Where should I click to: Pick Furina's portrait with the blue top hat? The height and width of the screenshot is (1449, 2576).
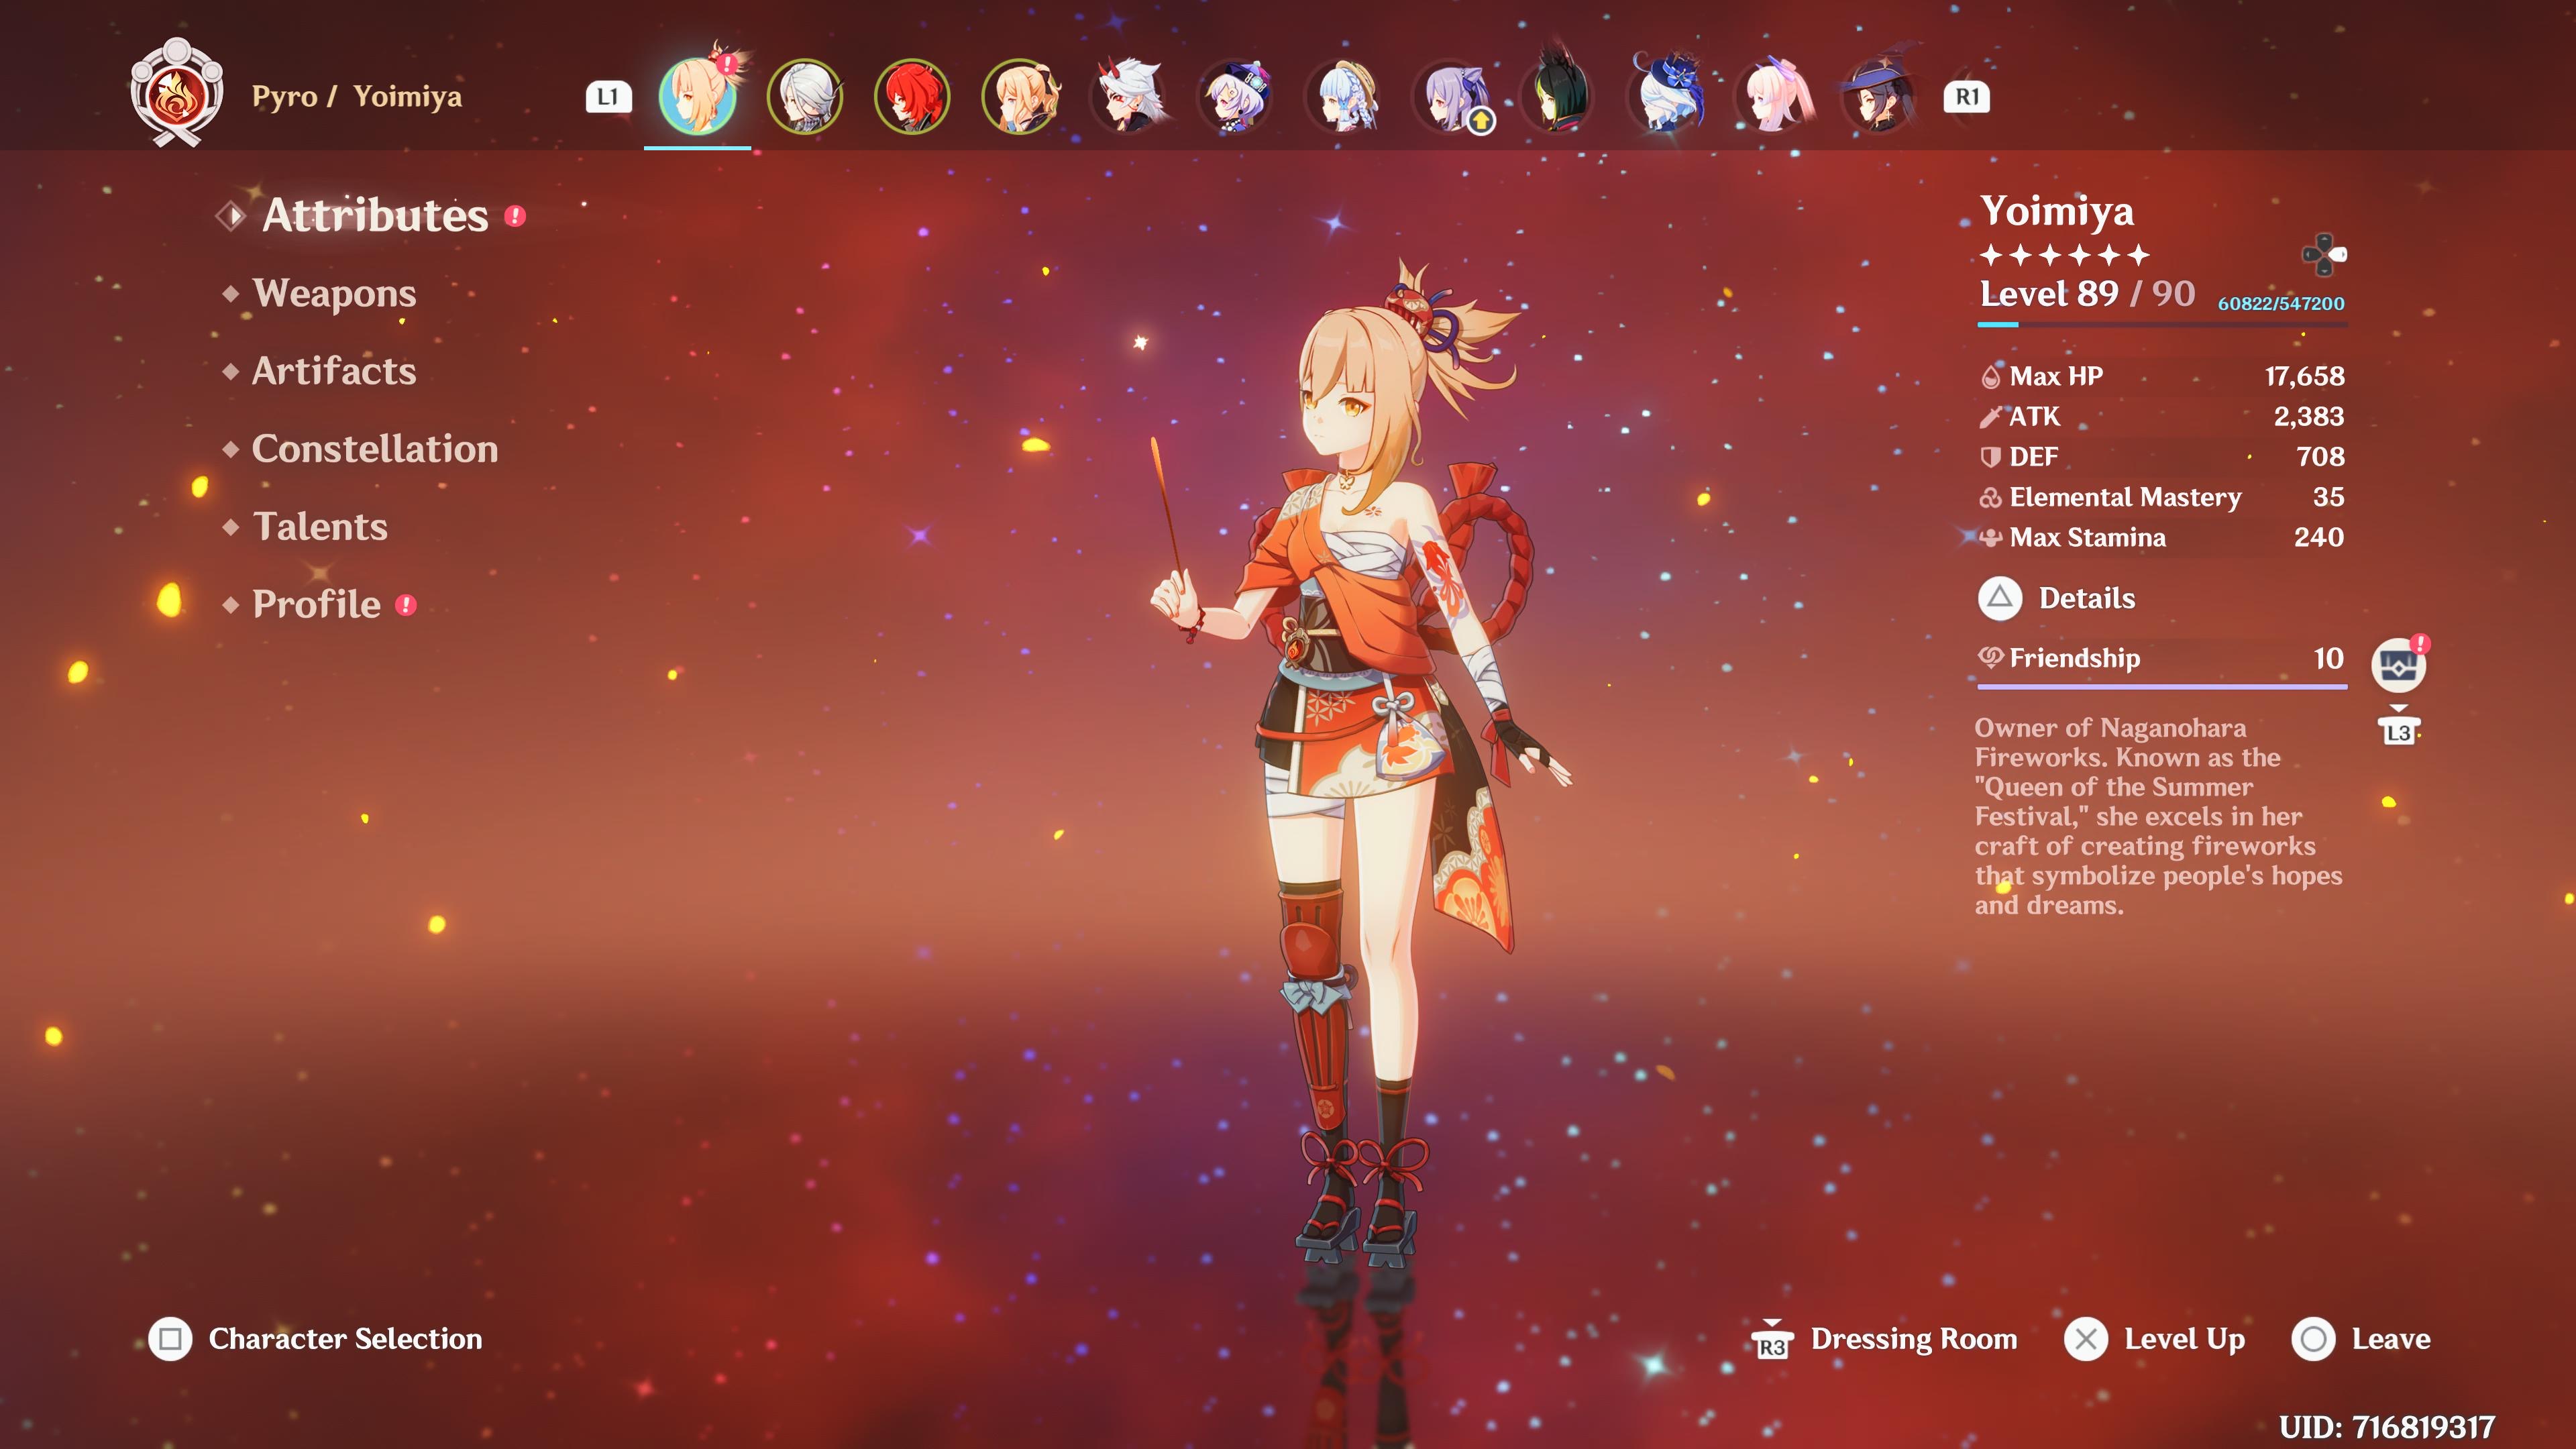[x=1668, y=97]
